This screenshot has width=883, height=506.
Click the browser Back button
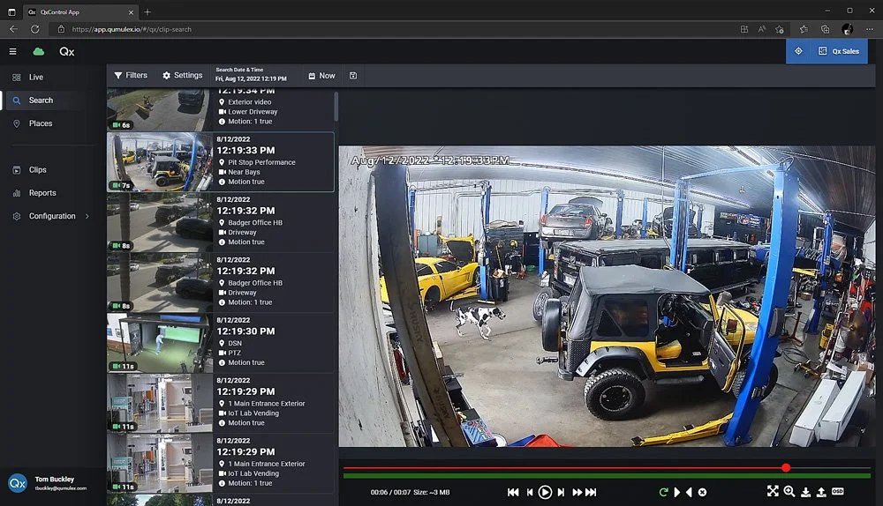pos(13,29)
